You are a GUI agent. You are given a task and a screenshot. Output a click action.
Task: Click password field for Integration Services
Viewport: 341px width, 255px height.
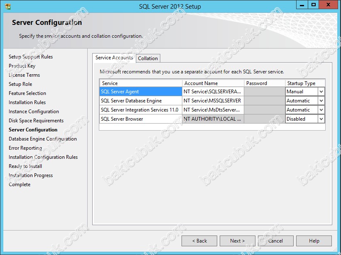[x=265, y=110]
